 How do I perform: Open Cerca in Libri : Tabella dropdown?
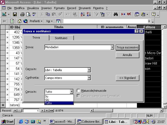89,70
